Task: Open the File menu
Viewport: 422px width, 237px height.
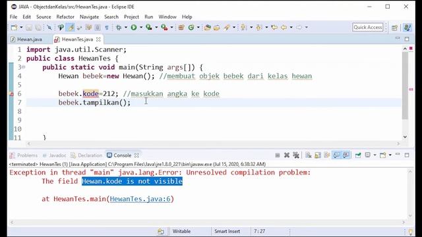Action: tap(13, 16)
